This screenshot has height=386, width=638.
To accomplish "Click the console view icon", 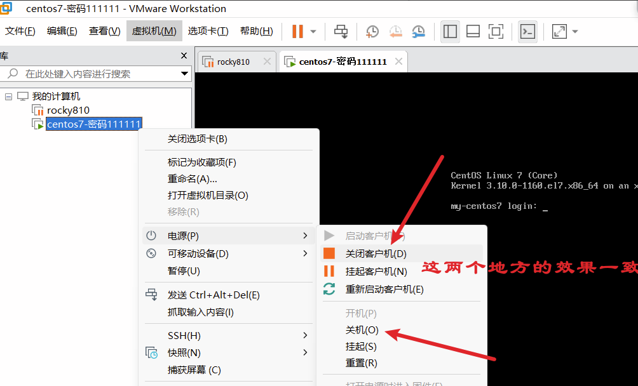I will point(527,31).
